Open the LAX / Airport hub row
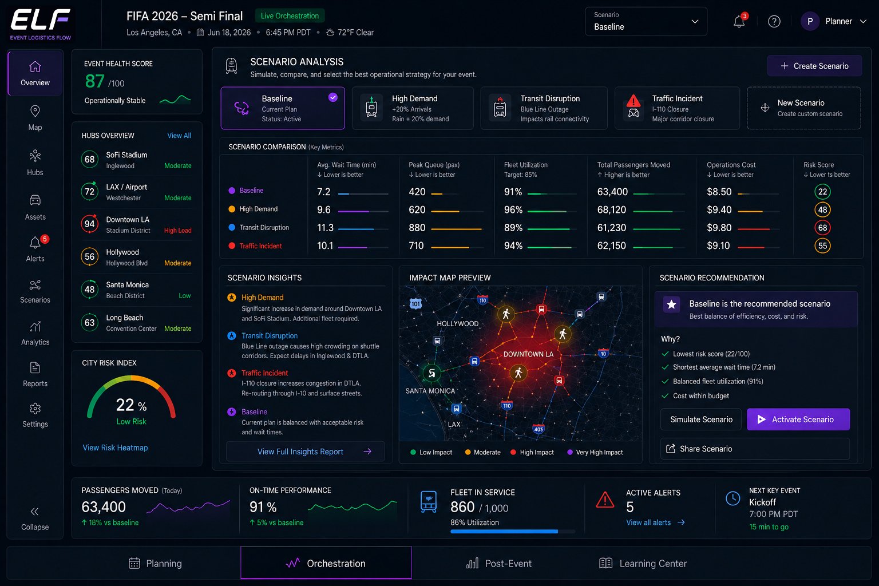Viewport: 879px width, 586px height. point(137,192)
